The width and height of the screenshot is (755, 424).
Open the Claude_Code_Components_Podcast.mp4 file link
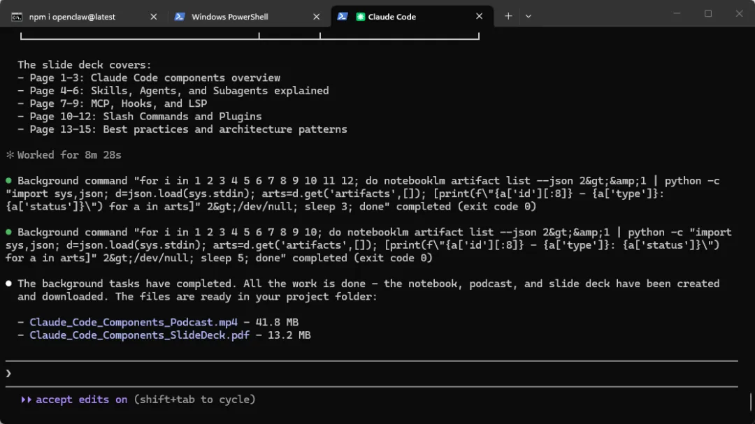[134, 323]
